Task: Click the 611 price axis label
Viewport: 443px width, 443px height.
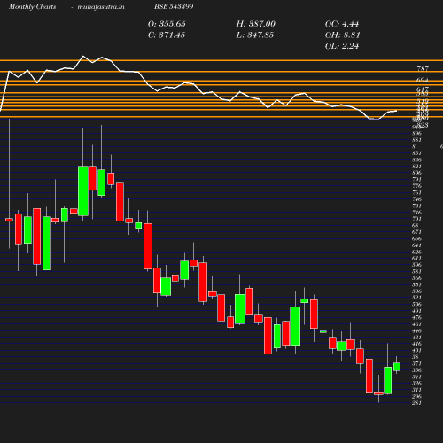Action: [x=416, y=259]
